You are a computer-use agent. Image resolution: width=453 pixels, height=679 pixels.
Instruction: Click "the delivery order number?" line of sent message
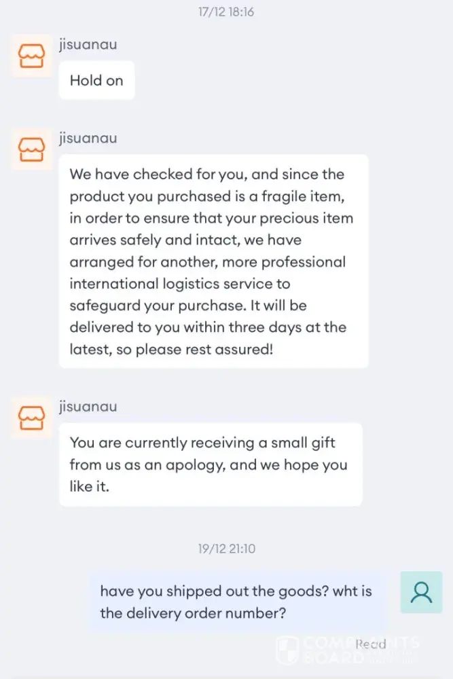192,612
